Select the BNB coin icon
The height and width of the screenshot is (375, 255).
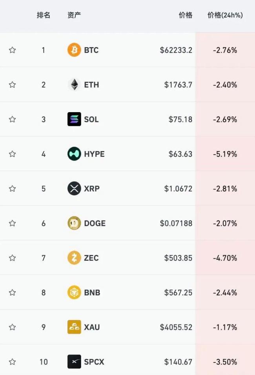74,292
